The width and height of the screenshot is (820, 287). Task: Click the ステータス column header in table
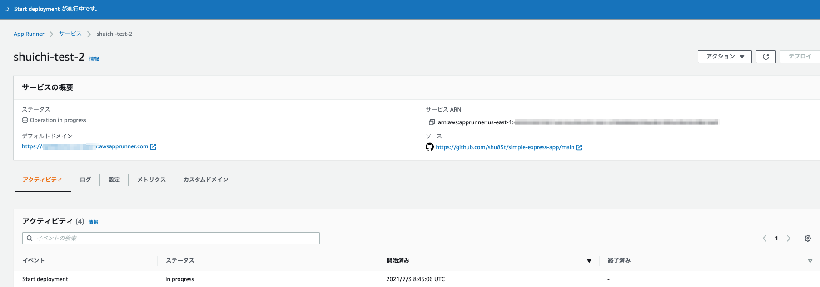tap(180, 261)
